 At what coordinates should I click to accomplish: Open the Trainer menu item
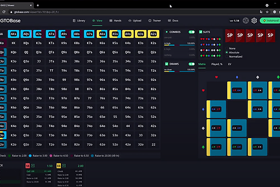pyautogui.click(x=155, y=20)
